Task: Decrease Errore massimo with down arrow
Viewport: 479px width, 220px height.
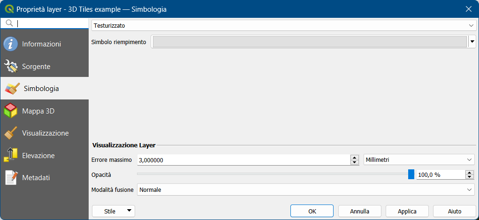Action: 354,162
